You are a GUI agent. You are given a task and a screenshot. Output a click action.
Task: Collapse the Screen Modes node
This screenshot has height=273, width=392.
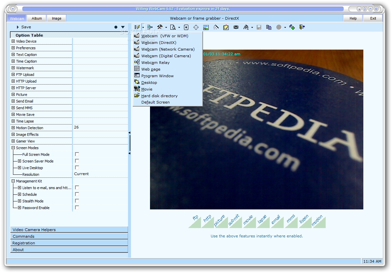13,147
